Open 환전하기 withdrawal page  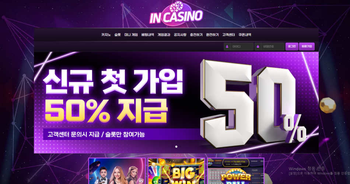pos(212,35)
